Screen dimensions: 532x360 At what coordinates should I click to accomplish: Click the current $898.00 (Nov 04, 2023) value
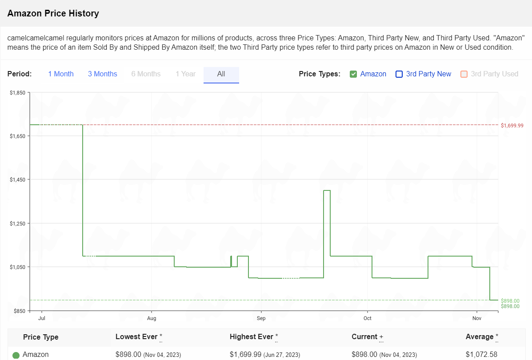(x=384, y=355)
